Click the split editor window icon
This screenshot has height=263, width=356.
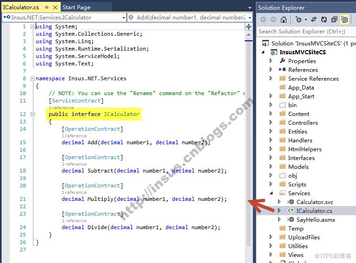(x=248, y=27)
